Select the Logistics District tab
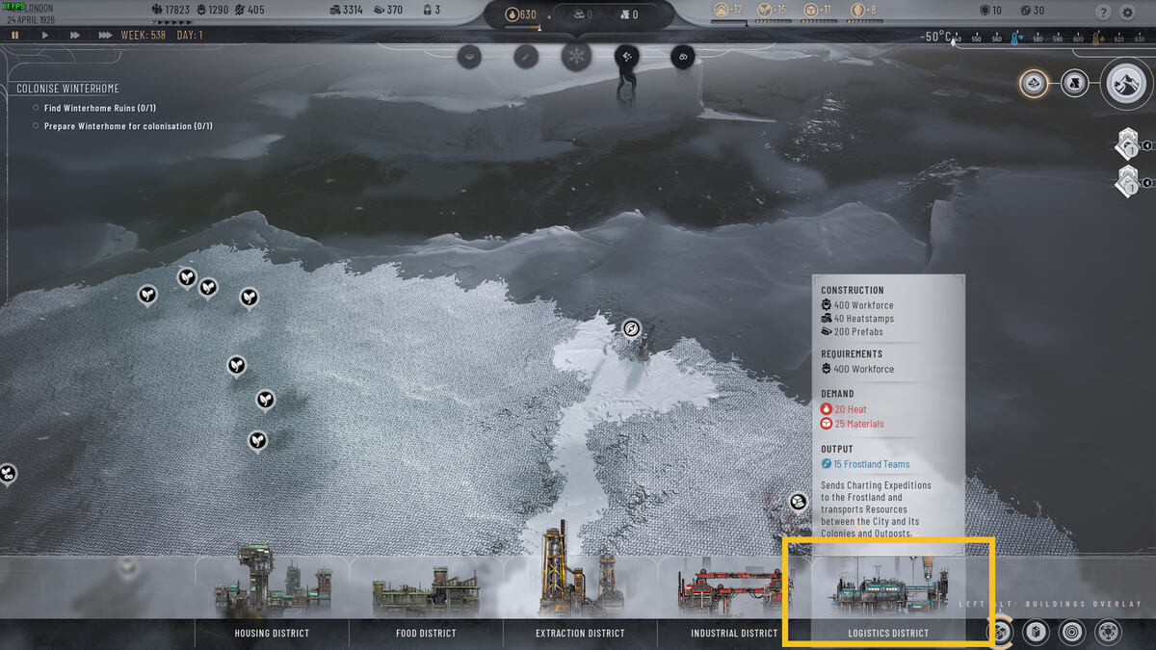The height and width of the screenshot is (650, 1156). pos(888,633)
